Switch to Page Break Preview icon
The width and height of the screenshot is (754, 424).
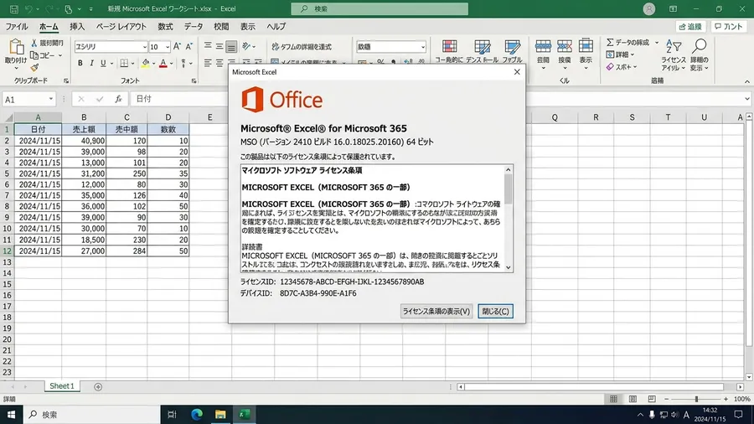coord(652,399)
